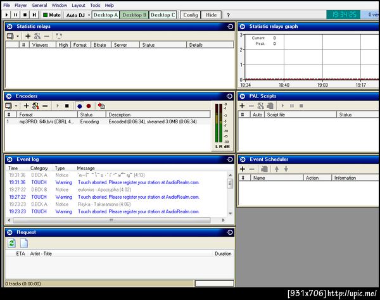Configure statistic relay with tools icon
The width and height of the screenshot is (380, 300).
coord(37,36)
